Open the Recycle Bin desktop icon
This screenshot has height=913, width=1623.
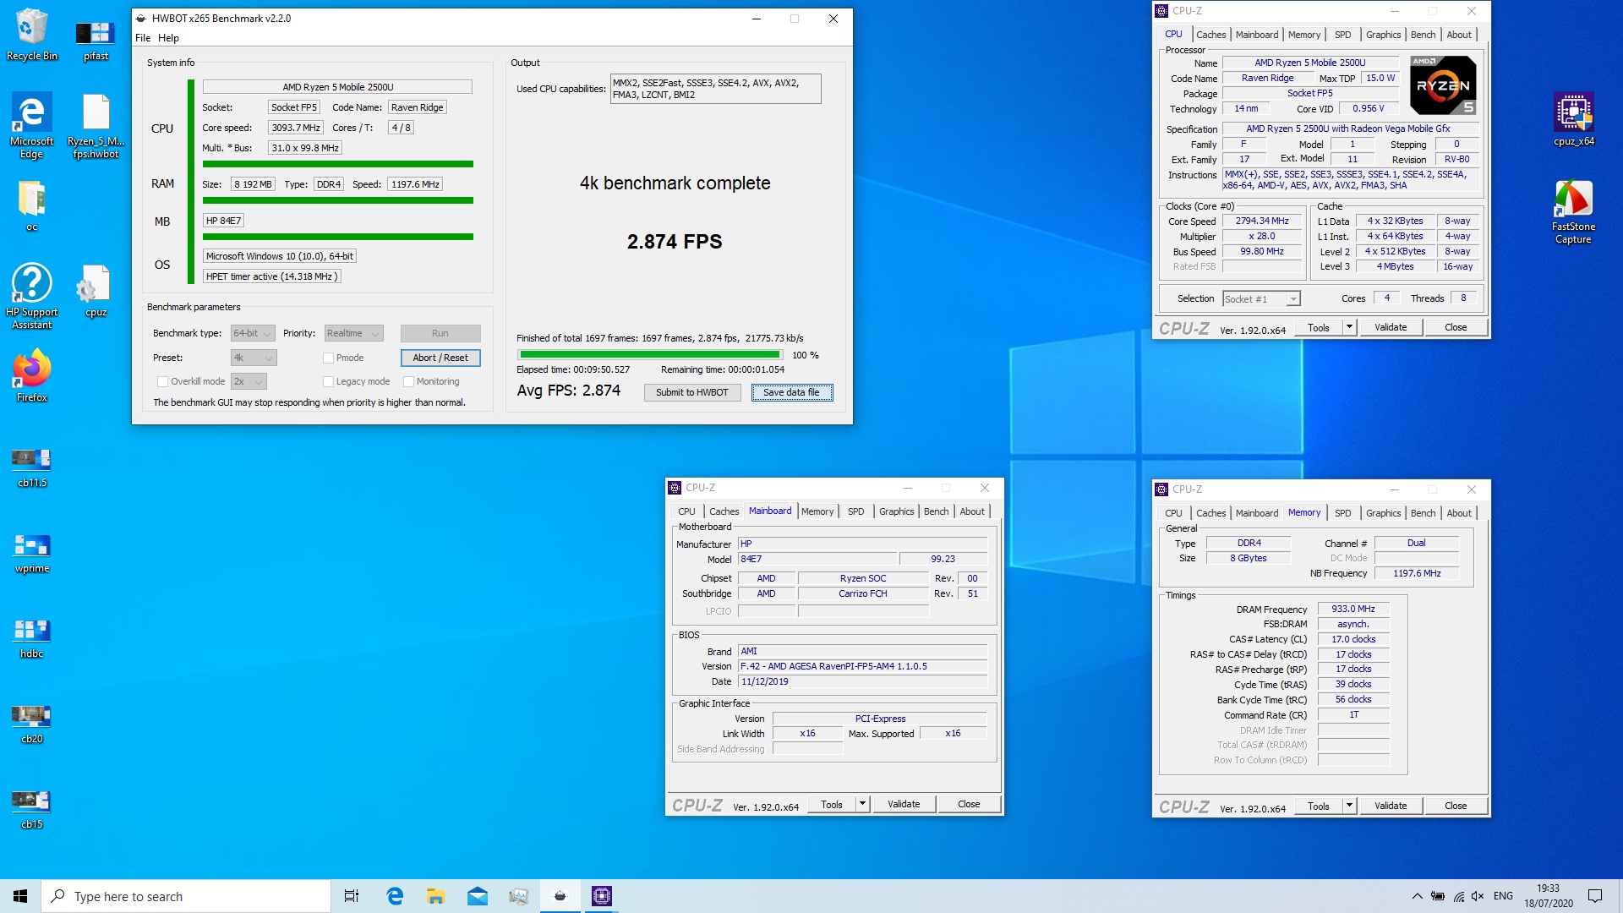click(x=31, y=34)
